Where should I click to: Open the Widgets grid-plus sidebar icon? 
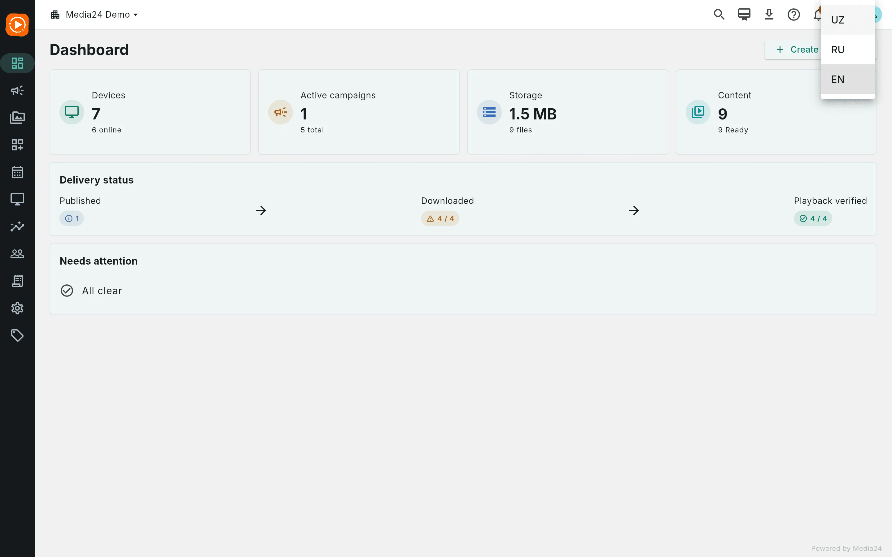pos(17,145)
